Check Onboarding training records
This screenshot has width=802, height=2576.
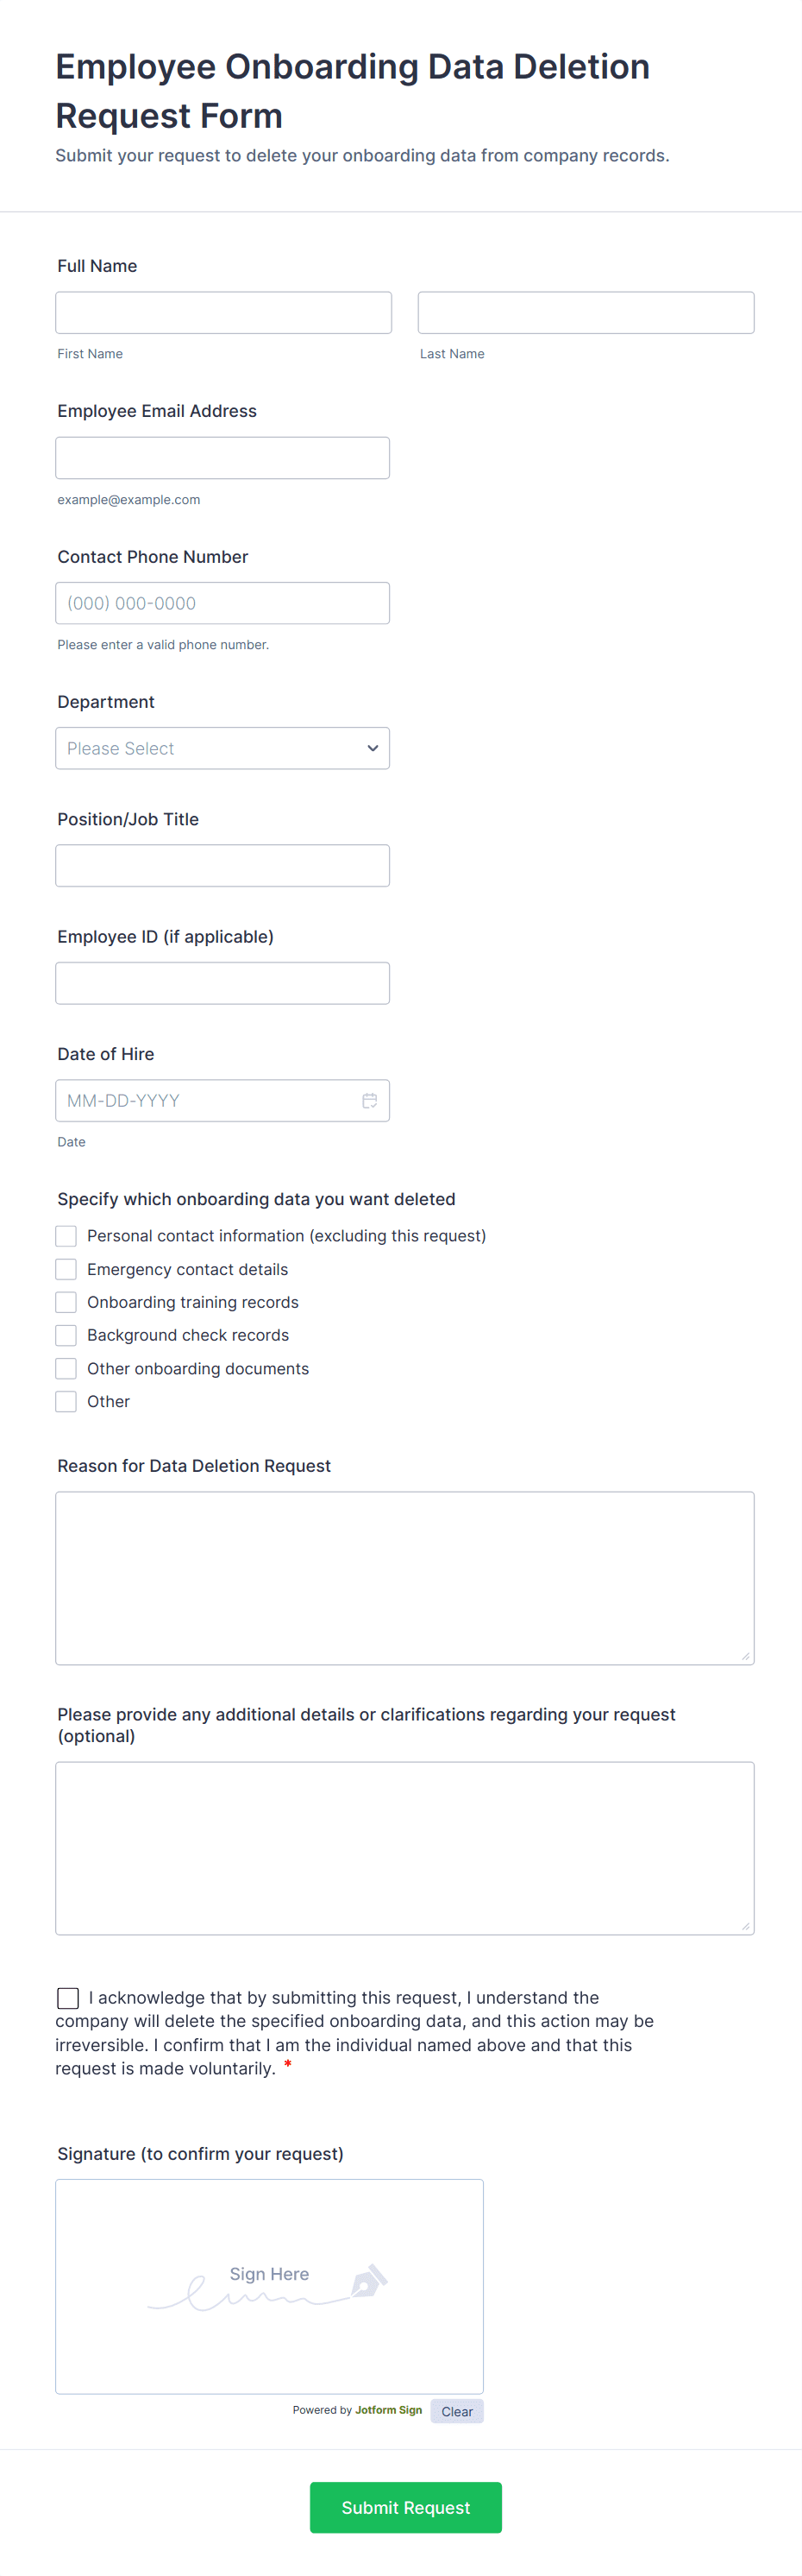coord(66,1302)
